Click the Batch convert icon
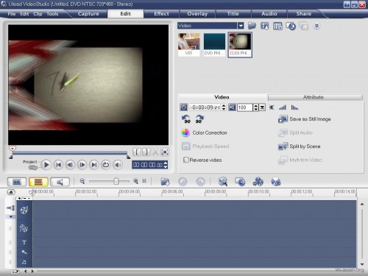This screenshot has width=368, height=276. click(223, 182)
